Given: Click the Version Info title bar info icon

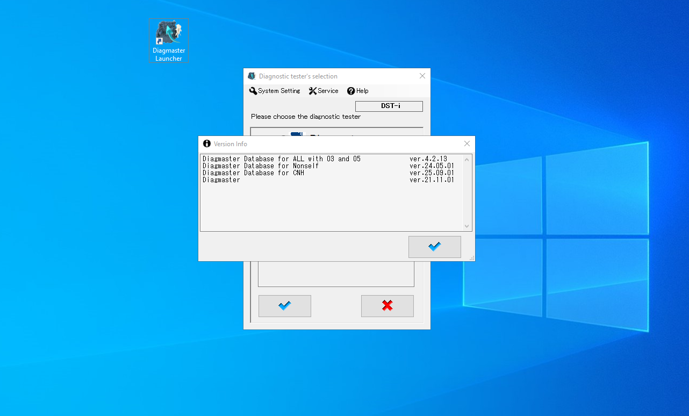Looking at the screenshot, I should pos(207,144).
